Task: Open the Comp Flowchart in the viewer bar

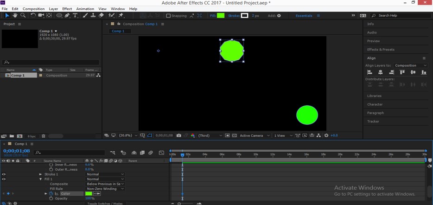Action: pos(318,135)
